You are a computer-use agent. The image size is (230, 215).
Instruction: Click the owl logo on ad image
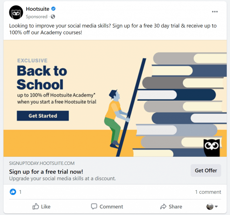(x=212, y=148)
